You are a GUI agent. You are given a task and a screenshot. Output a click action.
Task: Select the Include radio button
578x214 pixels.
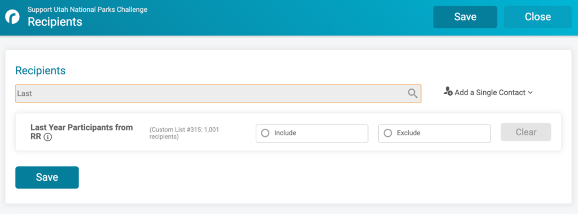point(265,133)
